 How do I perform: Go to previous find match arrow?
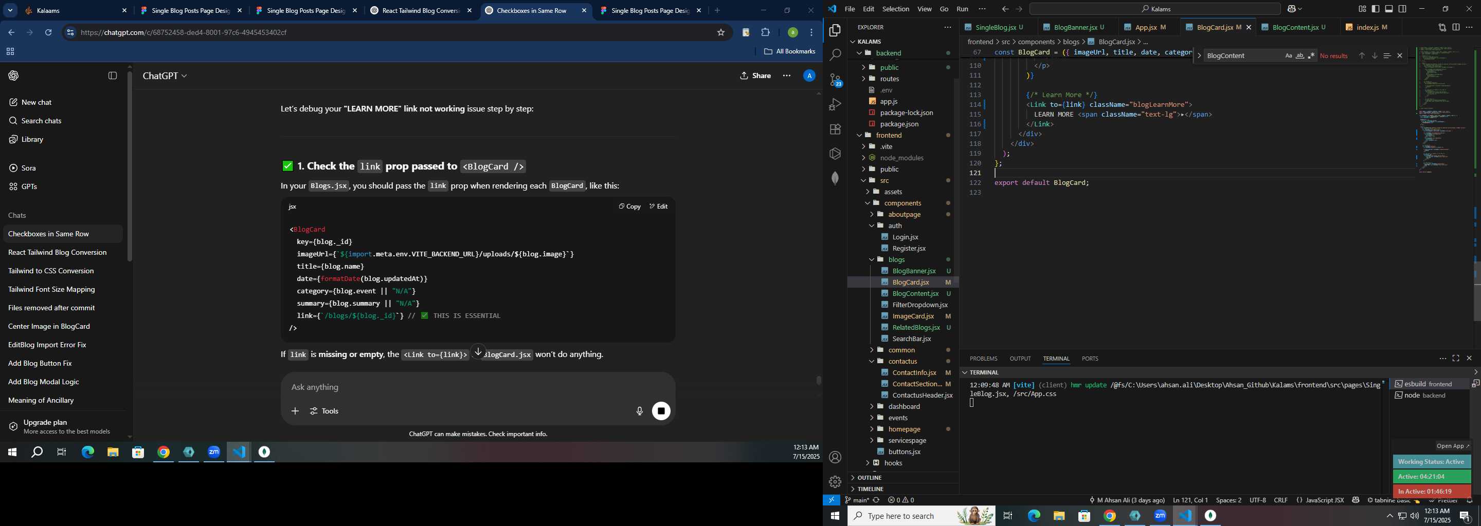click(1361, 55)
